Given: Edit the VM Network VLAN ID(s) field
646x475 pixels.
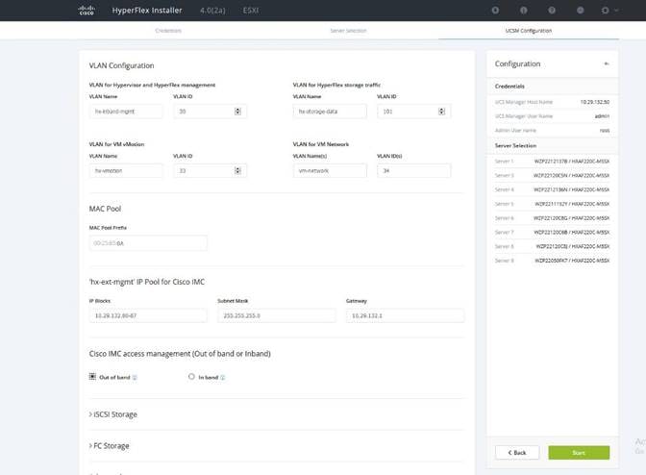Looking at the screenshot, I should pyautogui.click(x=414, y=171).
